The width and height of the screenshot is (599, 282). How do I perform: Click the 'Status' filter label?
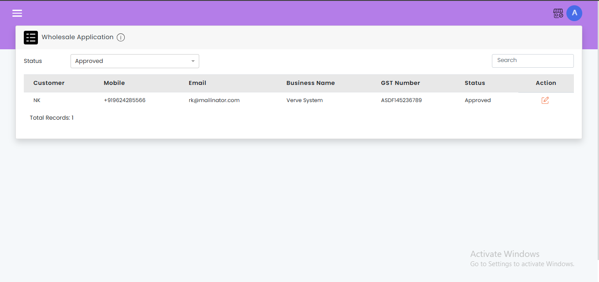(x=33, y=61)
